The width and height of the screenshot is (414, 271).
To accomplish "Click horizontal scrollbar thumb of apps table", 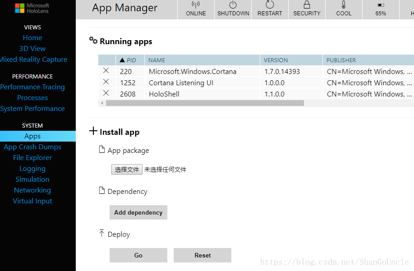I will point(205,103).
